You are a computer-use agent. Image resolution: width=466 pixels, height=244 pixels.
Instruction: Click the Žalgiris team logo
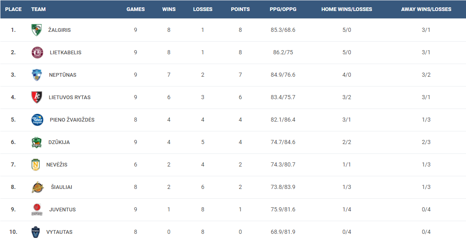37,30
